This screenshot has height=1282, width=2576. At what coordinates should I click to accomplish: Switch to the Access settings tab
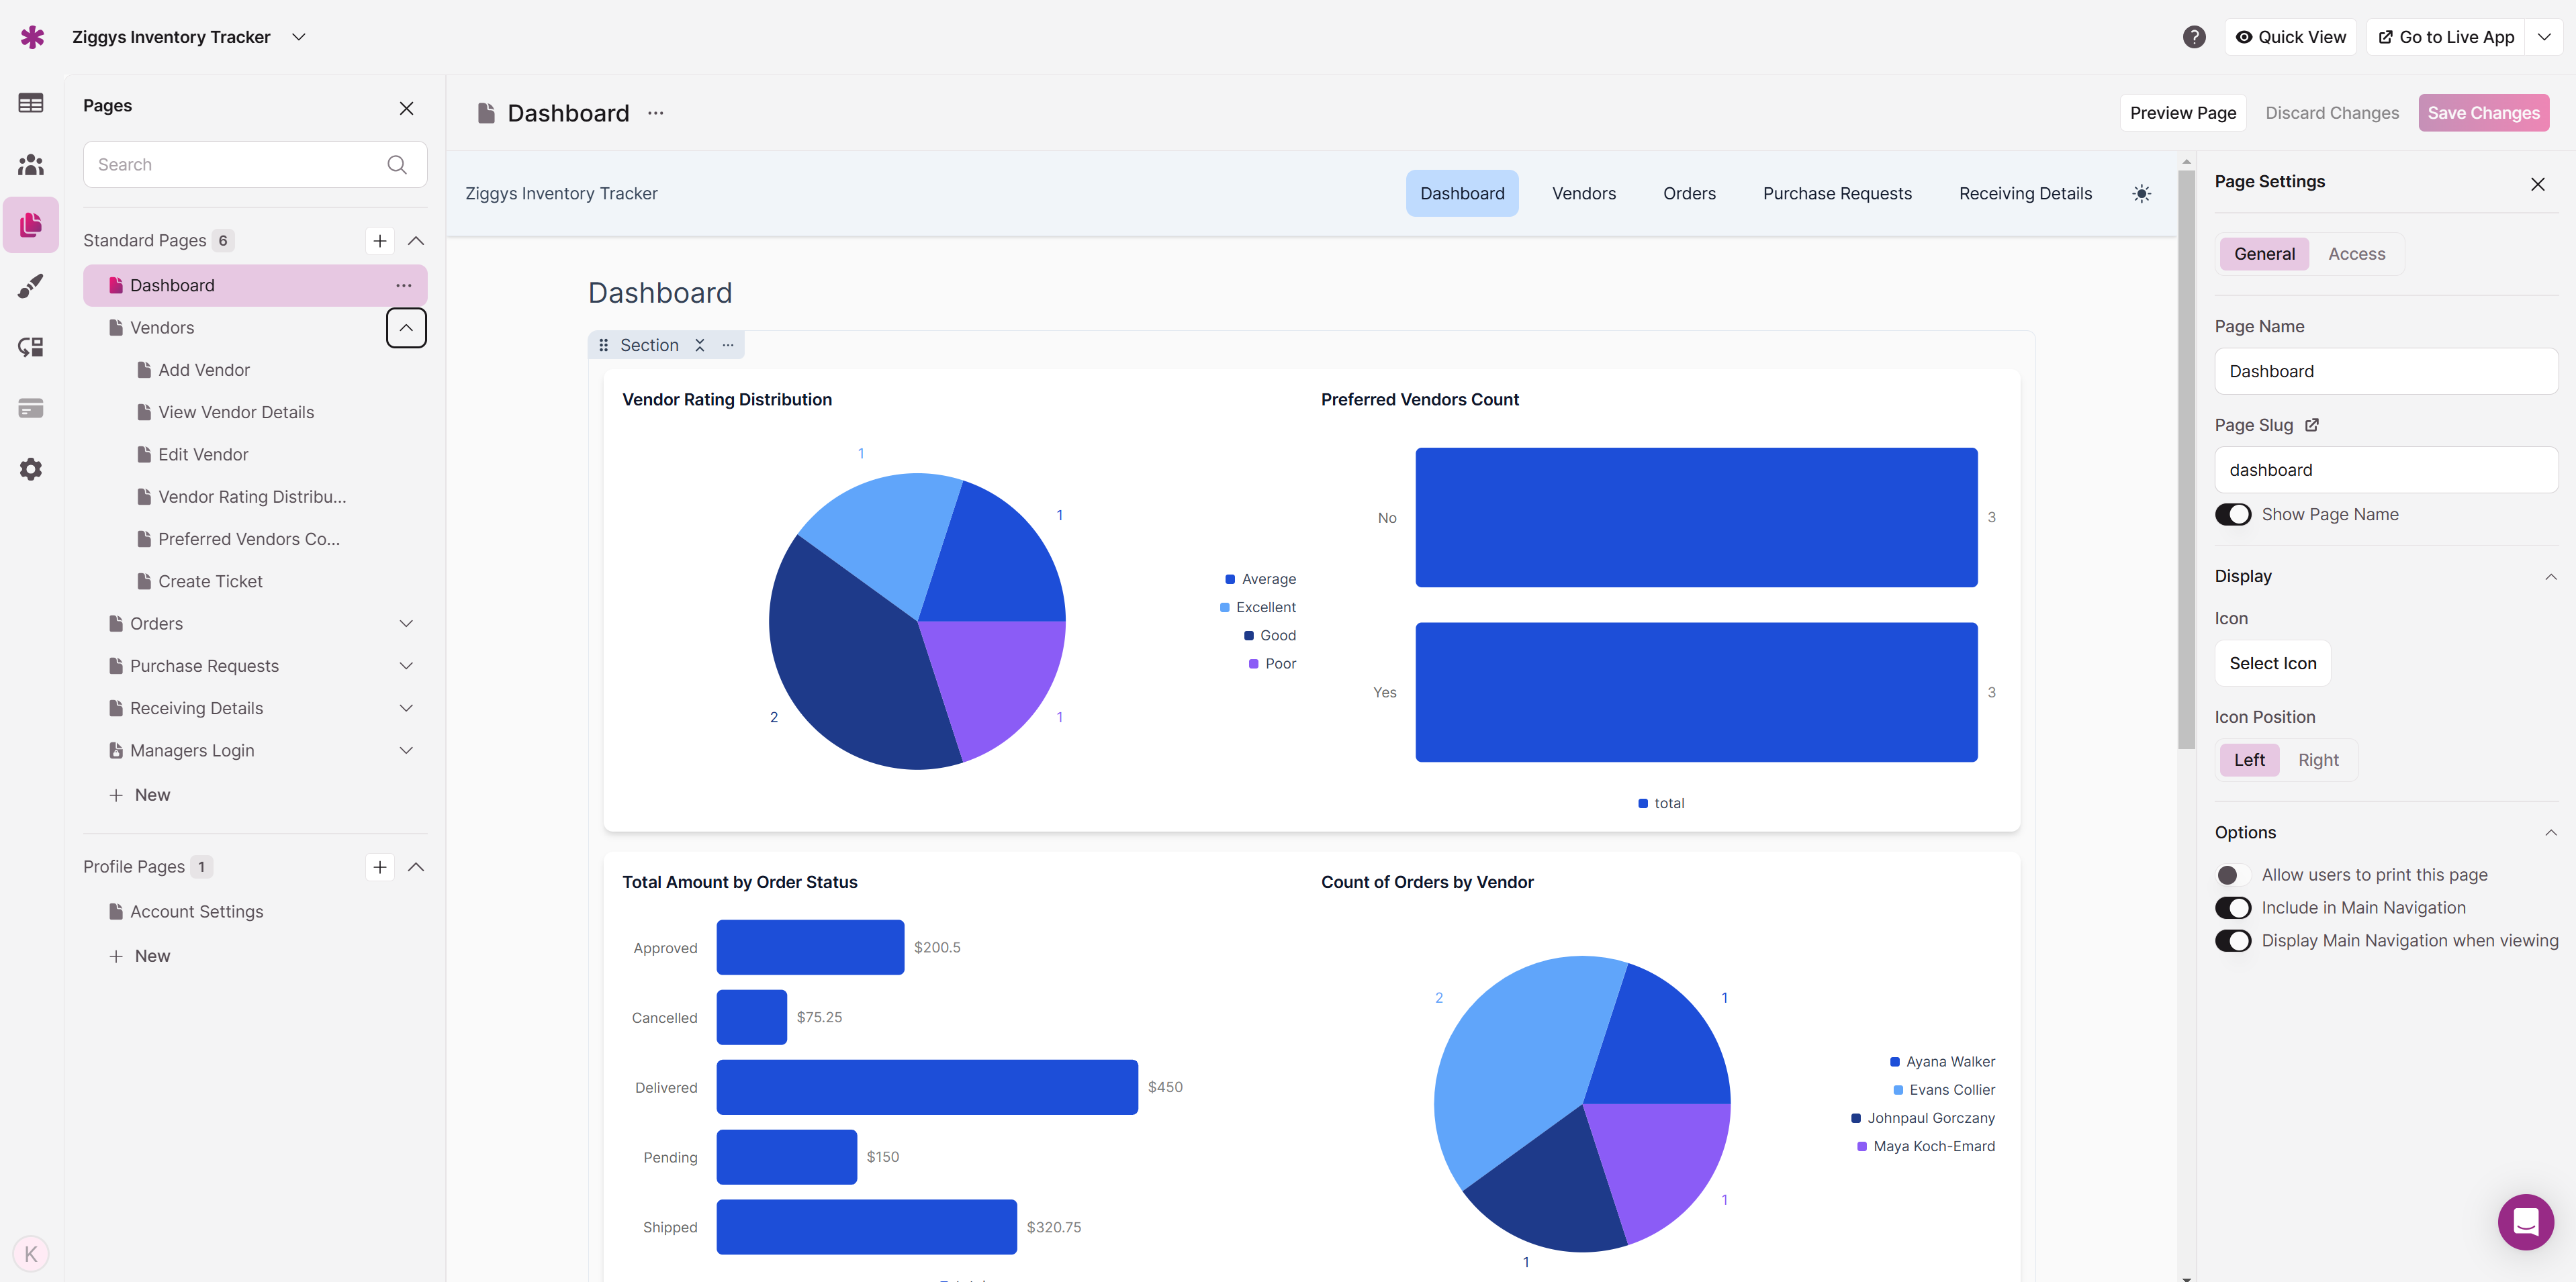2356,254
